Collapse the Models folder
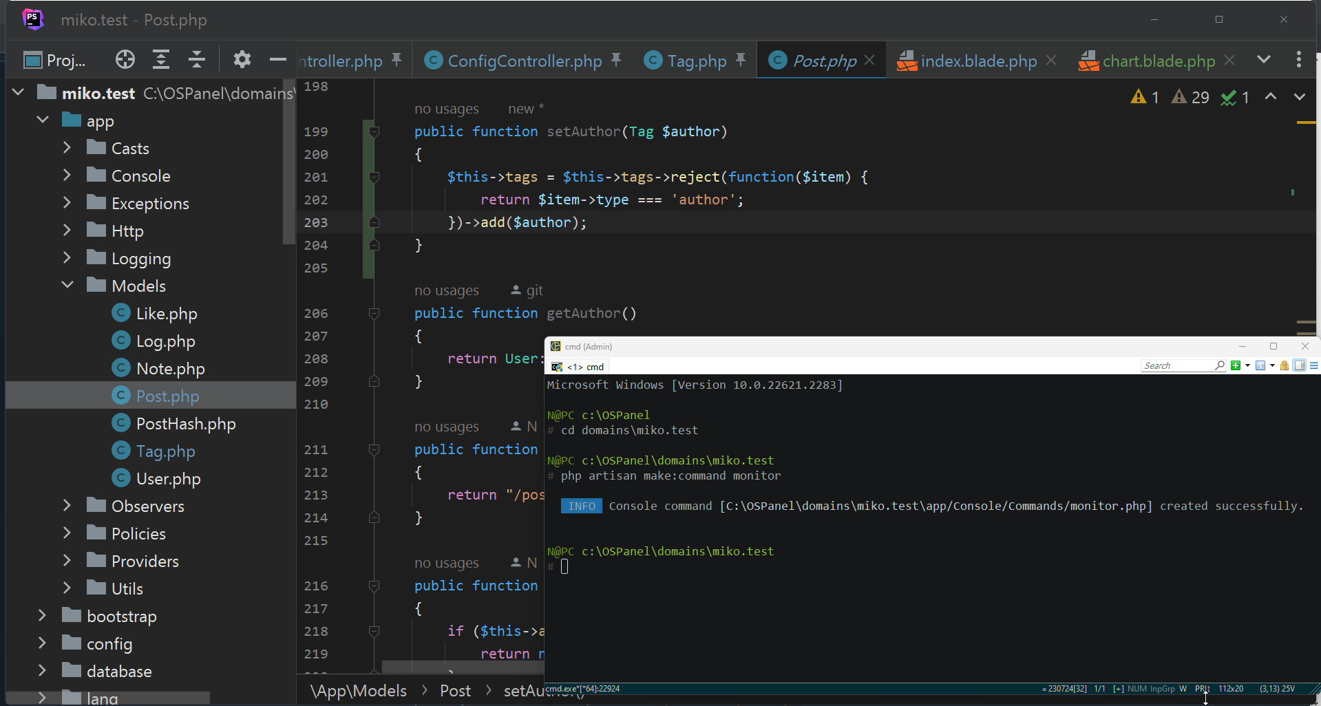Viewport: 1321px width, 706px height. point(67,286)
